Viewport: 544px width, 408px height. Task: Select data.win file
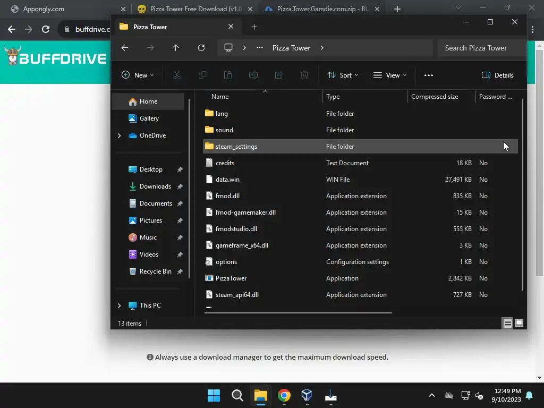pos(360,180)
